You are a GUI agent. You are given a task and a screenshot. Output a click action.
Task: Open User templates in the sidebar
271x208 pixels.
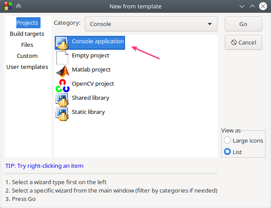[x=27, y=67]
